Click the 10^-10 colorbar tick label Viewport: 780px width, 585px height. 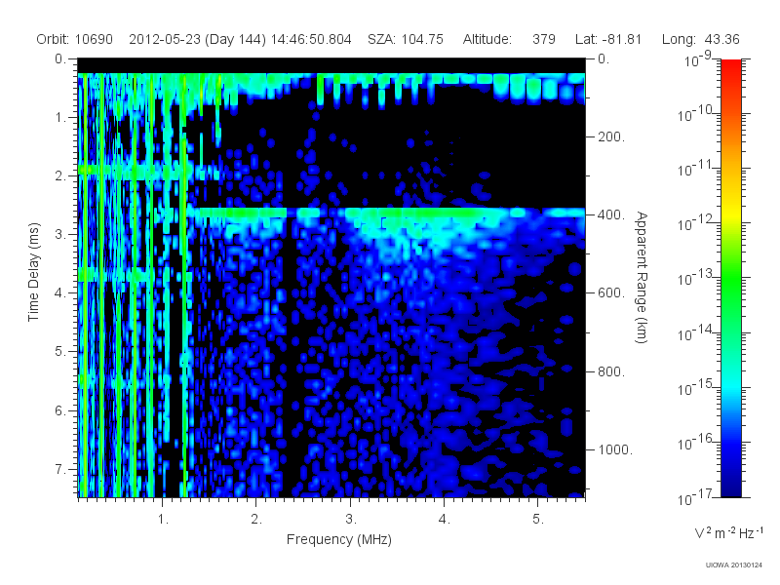(x=696, y=113)
